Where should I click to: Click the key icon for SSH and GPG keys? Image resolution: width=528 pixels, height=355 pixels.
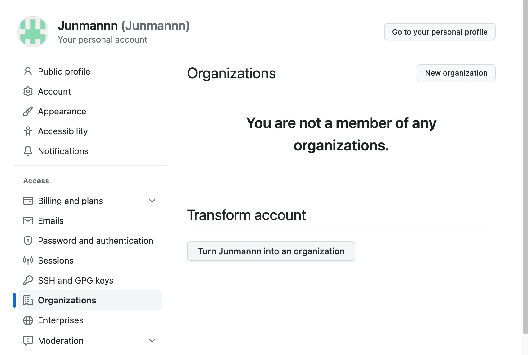[x=28, y=280]
